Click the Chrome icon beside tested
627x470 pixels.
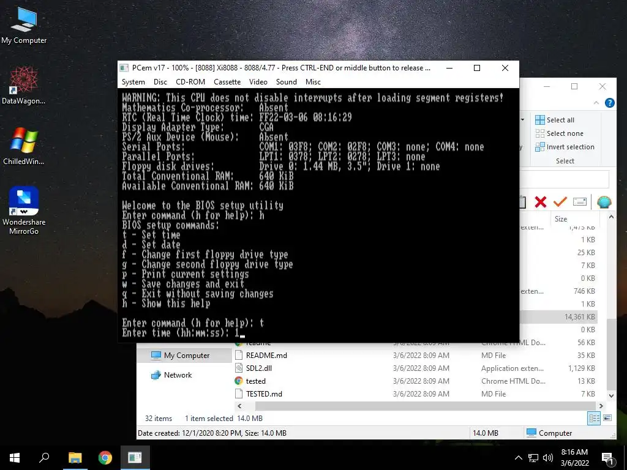(x=239, y=381)
